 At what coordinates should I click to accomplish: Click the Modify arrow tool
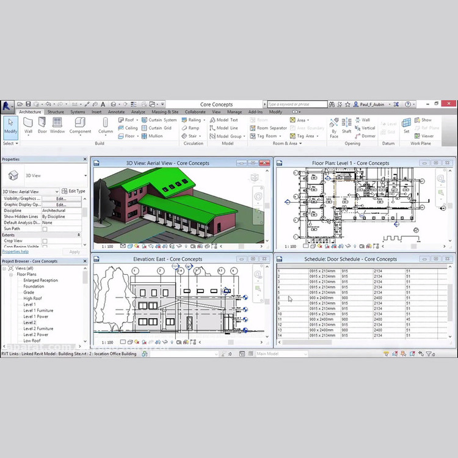[x=10, y=124]
